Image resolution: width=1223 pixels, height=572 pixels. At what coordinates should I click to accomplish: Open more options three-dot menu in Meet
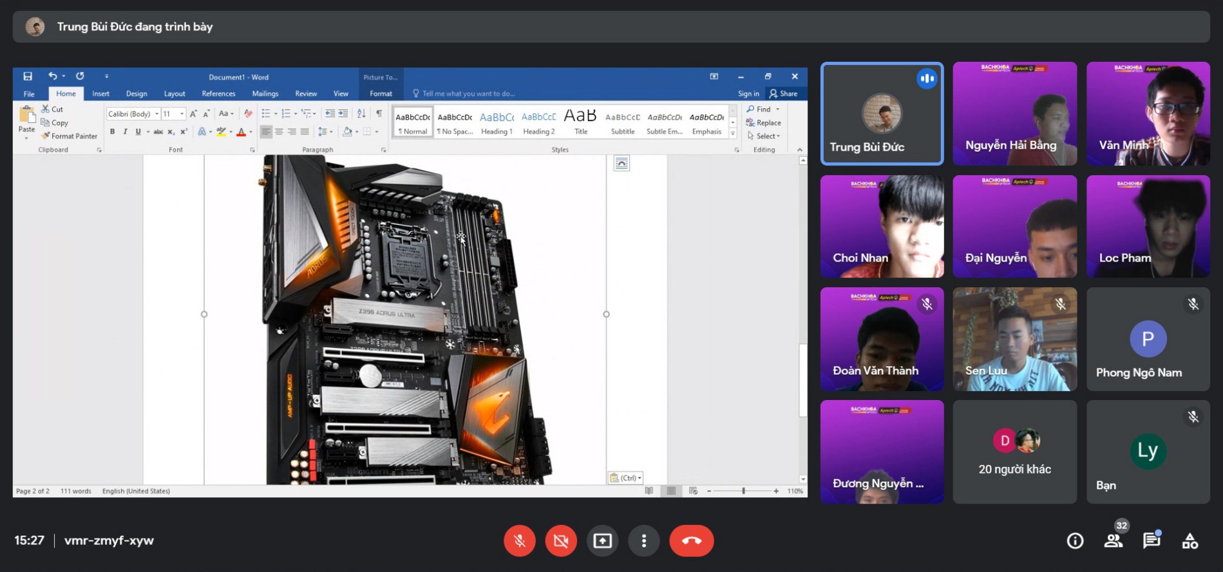[644, 540]
